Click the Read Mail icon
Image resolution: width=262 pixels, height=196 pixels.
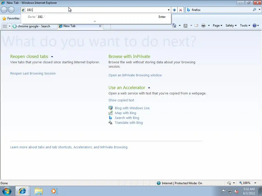[196, 26]
